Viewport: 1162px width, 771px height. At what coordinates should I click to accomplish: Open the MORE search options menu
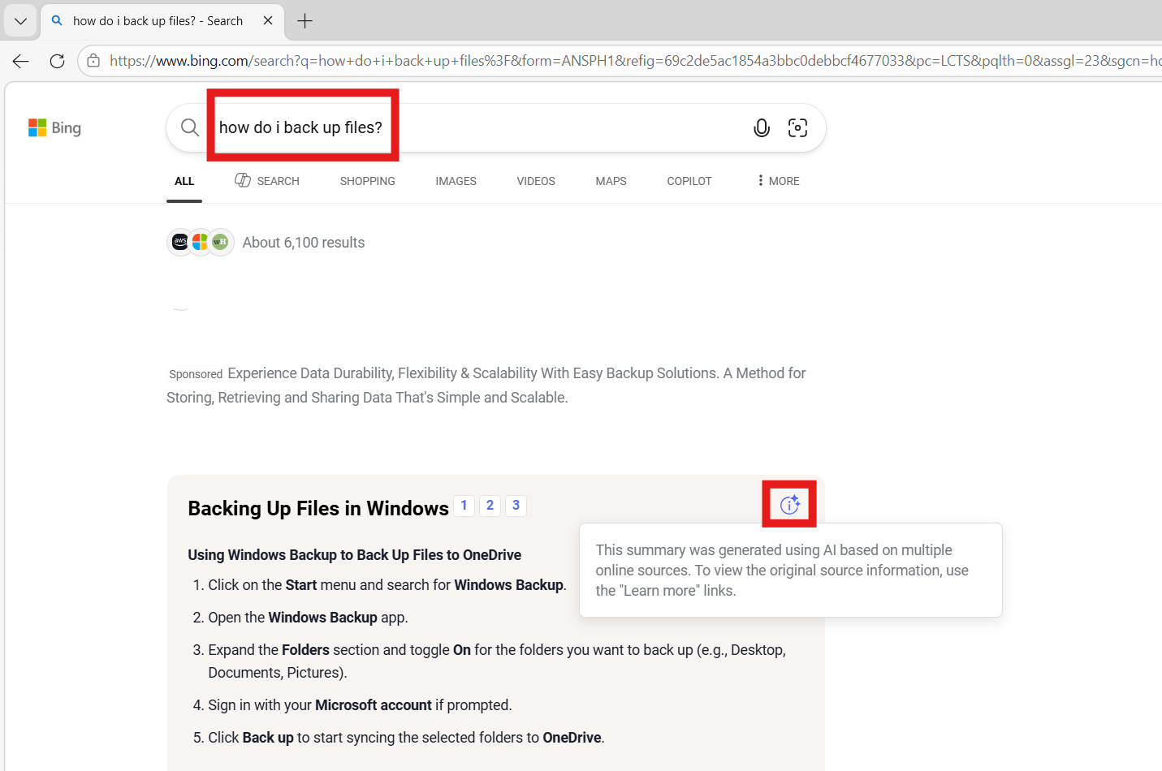tap(776, 180)
